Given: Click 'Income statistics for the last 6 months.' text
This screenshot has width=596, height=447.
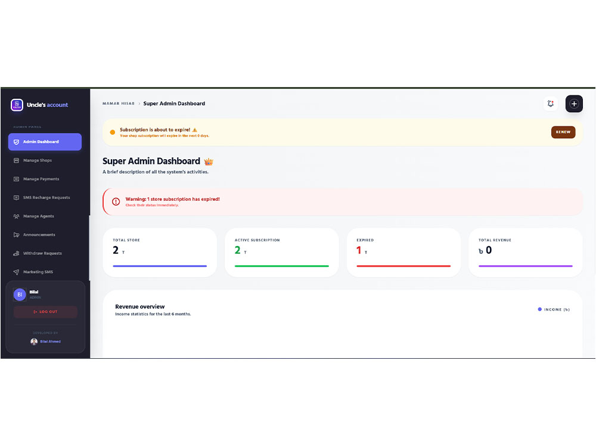Looking at the screenshot, I should click(x=153, y=314).
